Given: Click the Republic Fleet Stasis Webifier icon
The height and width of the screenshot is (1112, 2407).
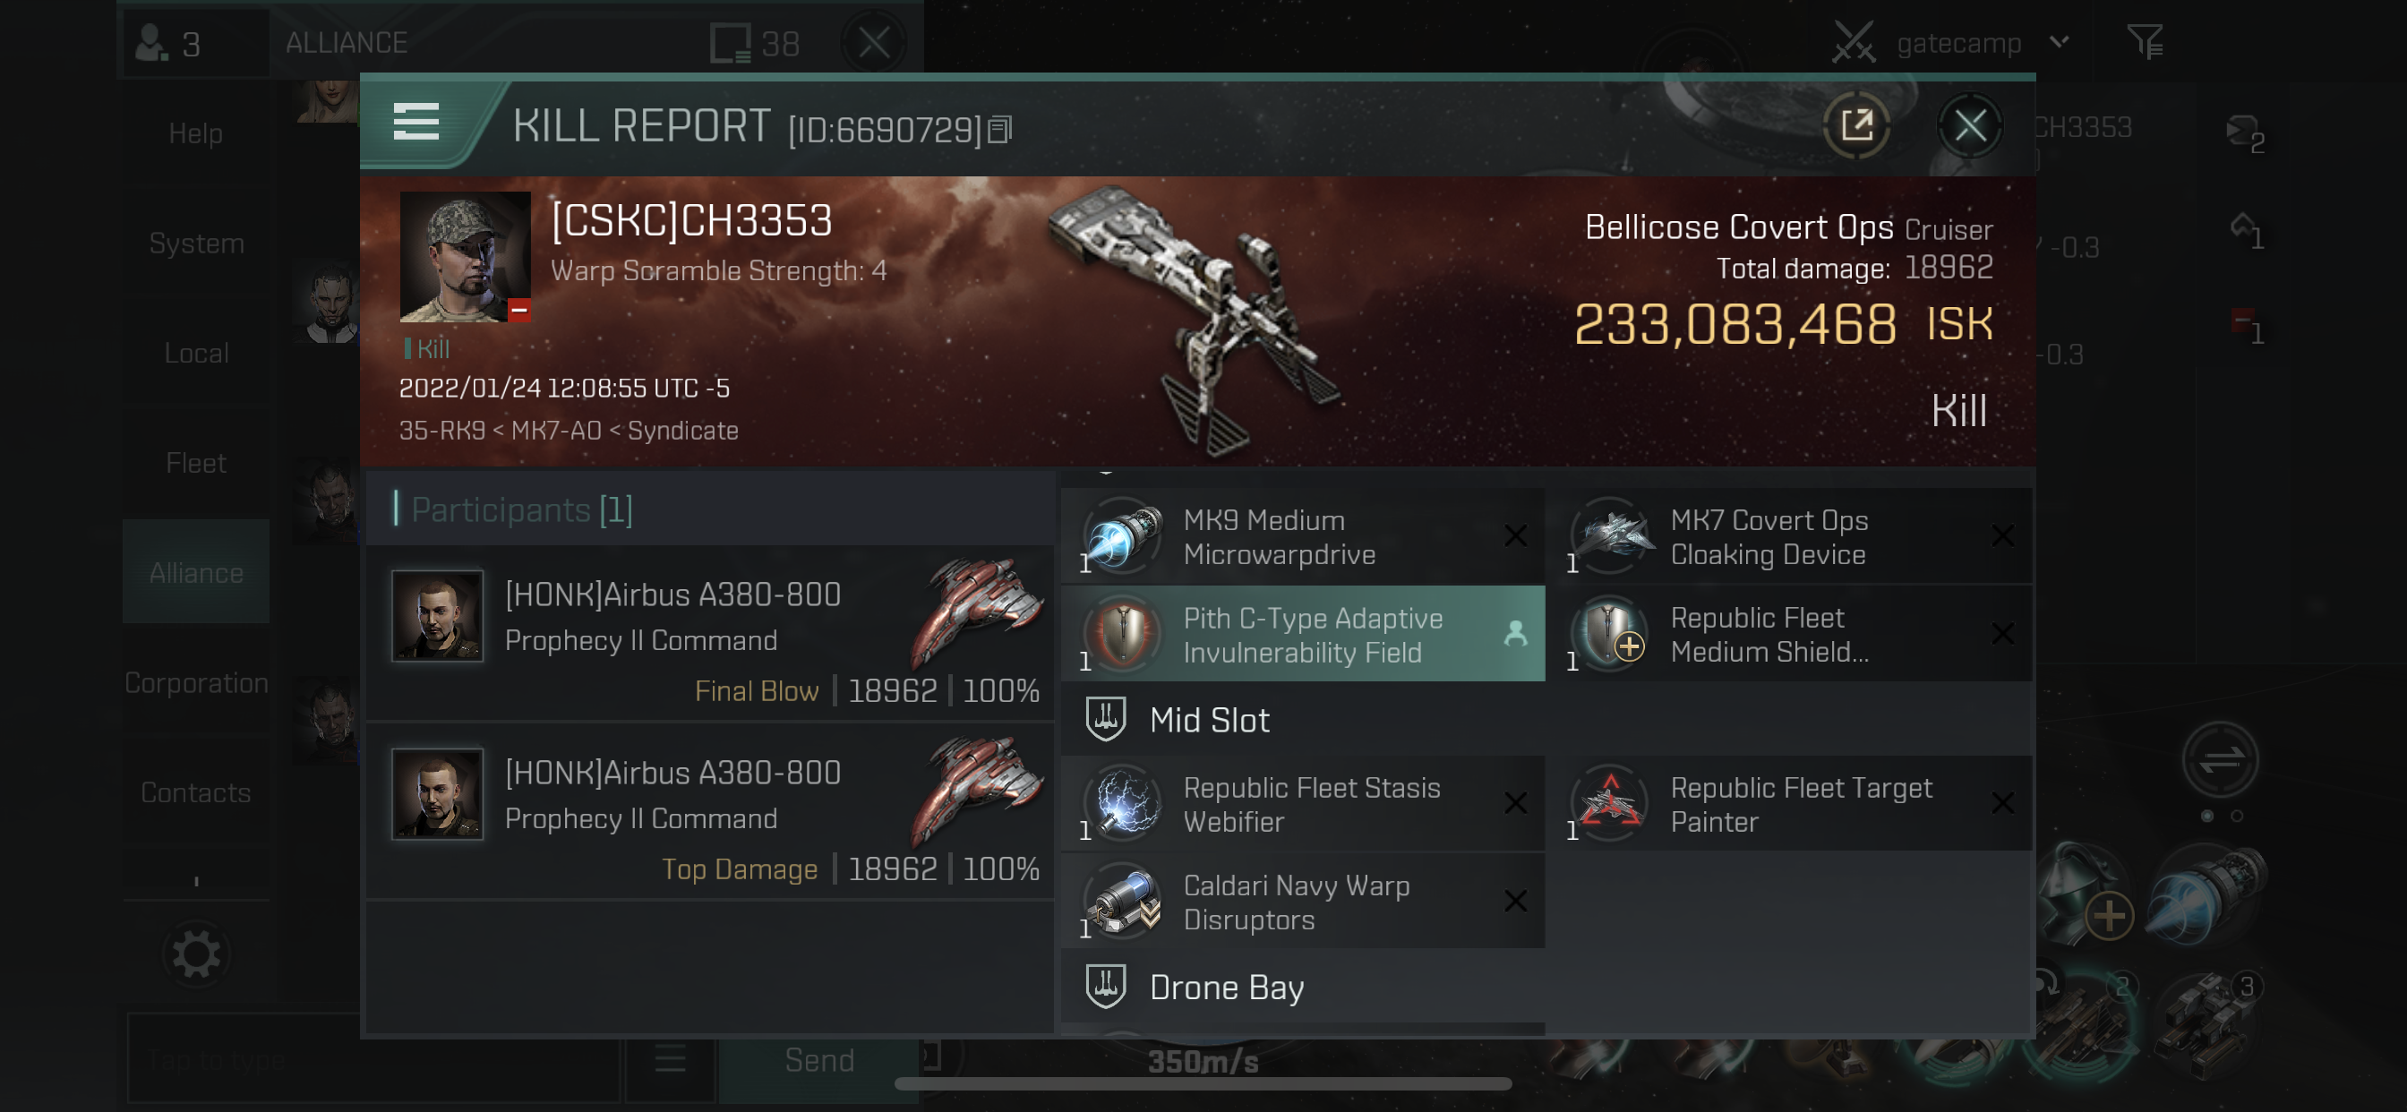Looking at the screenshot, I should (1126, 801).
